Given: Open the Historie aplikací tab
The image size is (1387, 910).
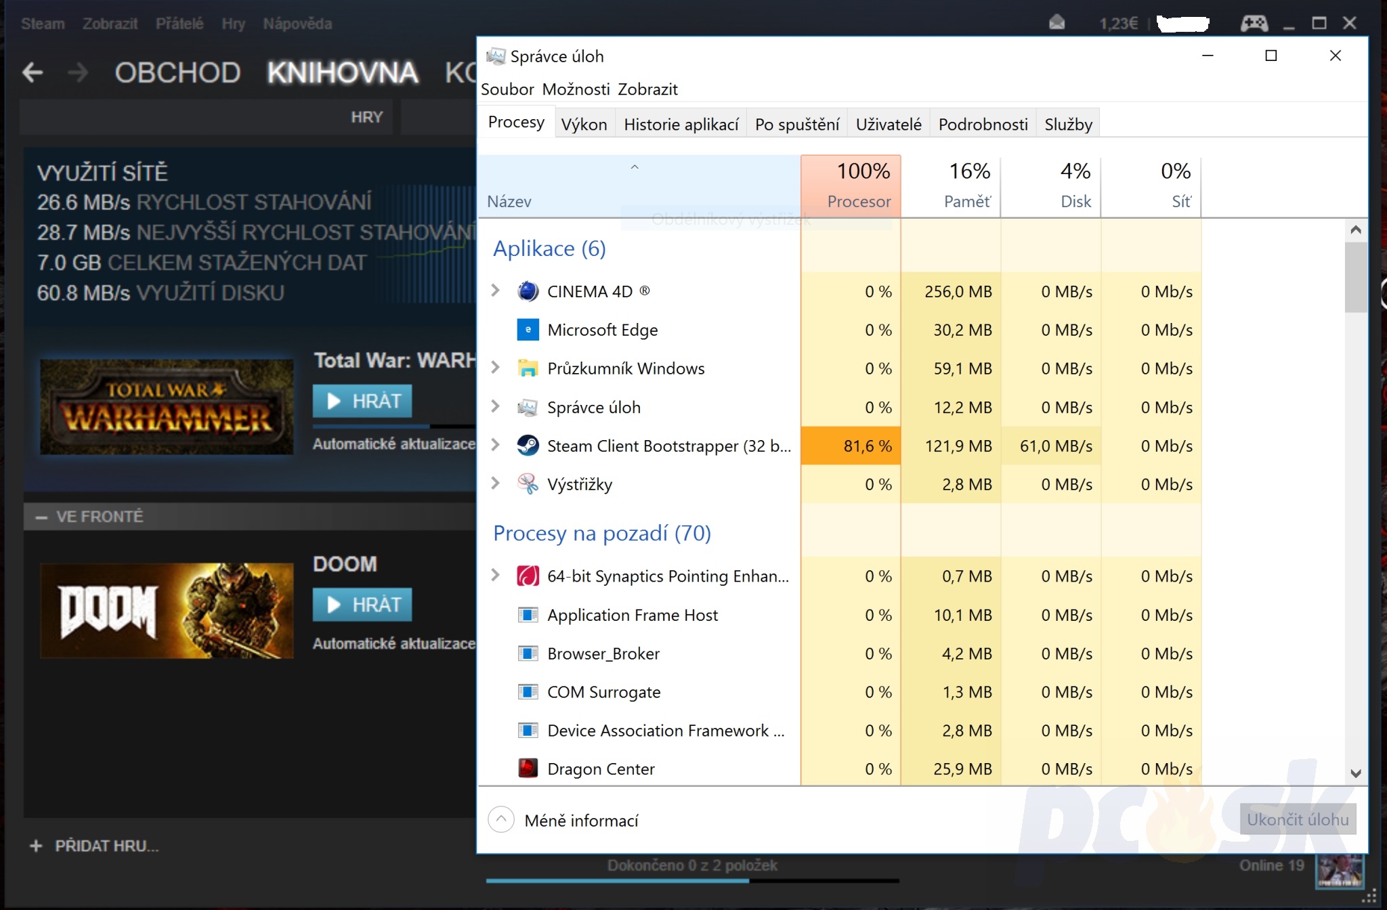Looking at the screenshot, I should coord(681,124).
